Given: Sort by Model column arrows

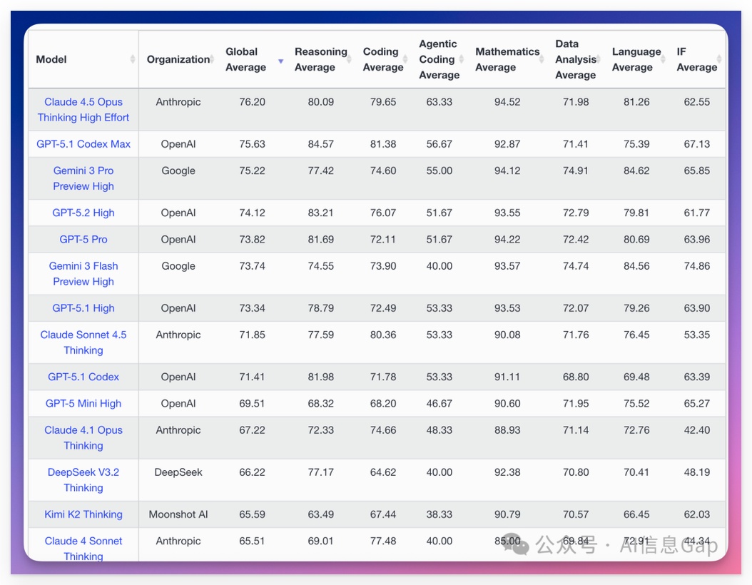Looking at the screenshot, I should (133, 59).
